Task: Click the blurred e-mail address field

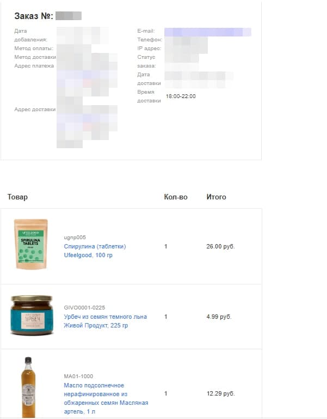Action: (208, 32)
